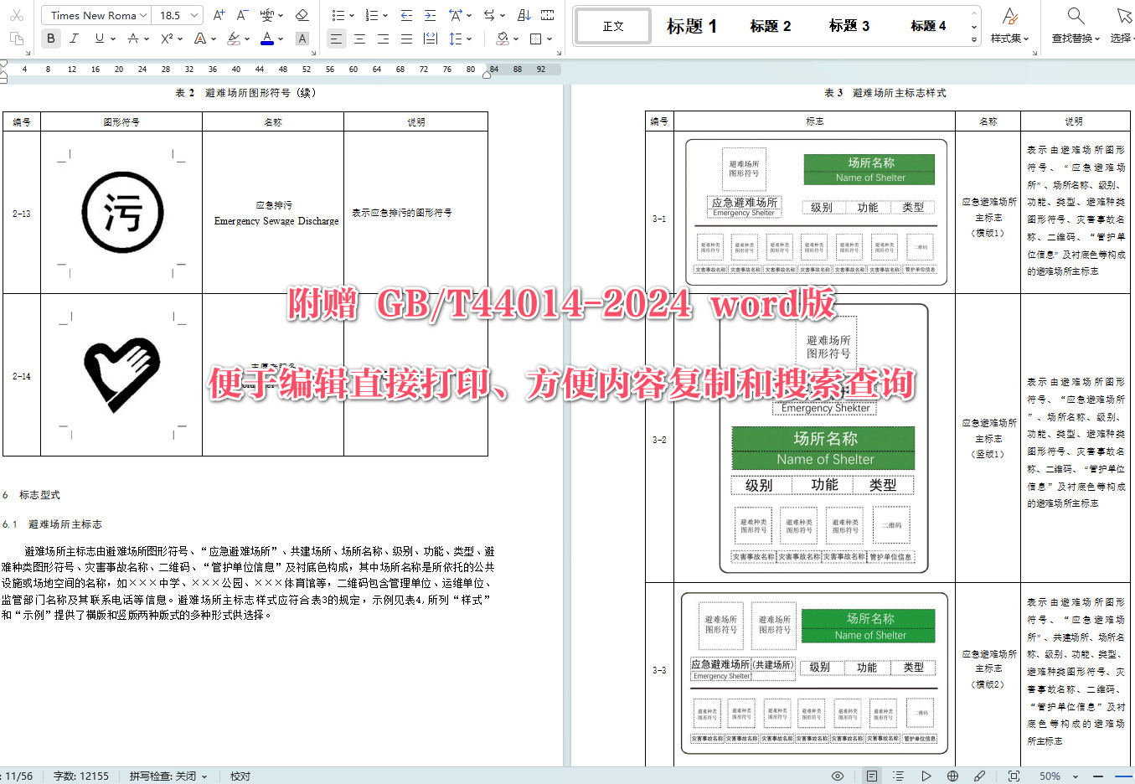Click the clear formatting eraser icon
Image resolution: width=1135 pixels, height=784 pixels.
click(x=302, y=14)
